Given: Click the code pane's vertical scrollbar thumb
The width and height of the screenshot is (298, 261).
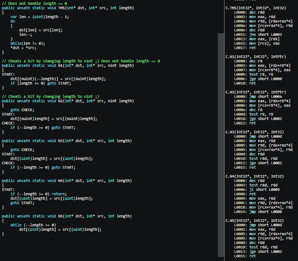Looking at the screenshot, I should 221,145.
